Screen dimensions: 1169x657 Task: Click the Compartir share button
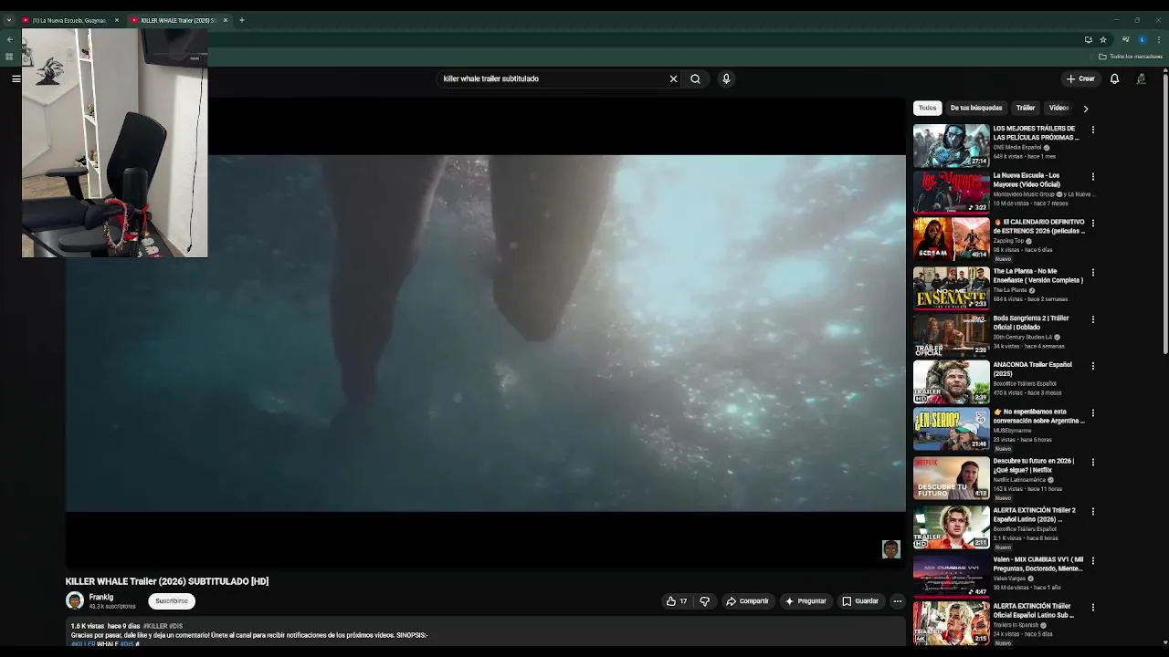point(747,601)
